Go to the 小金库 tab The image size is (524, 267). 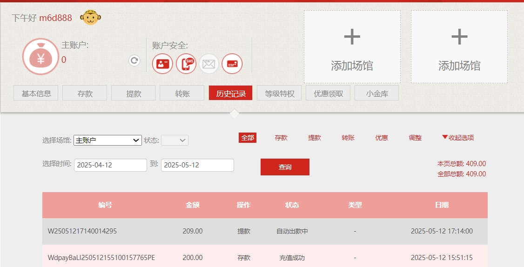pos(376,93)
